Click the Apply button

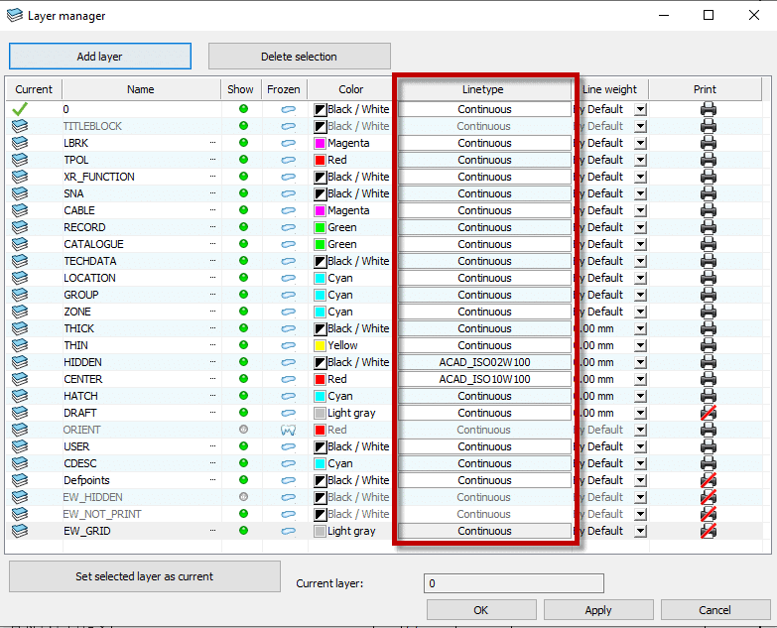(x=598, y=610)
